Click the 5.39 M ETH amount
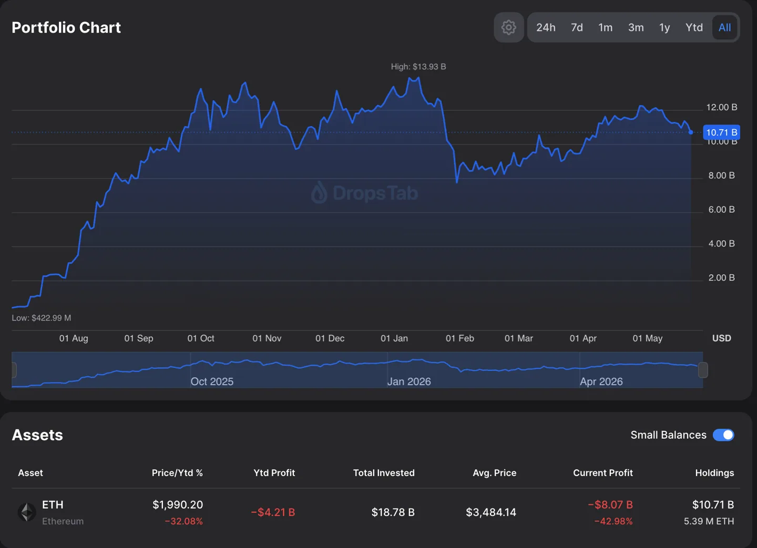This screenshot has height=548, width=757. tap(709, 521)
